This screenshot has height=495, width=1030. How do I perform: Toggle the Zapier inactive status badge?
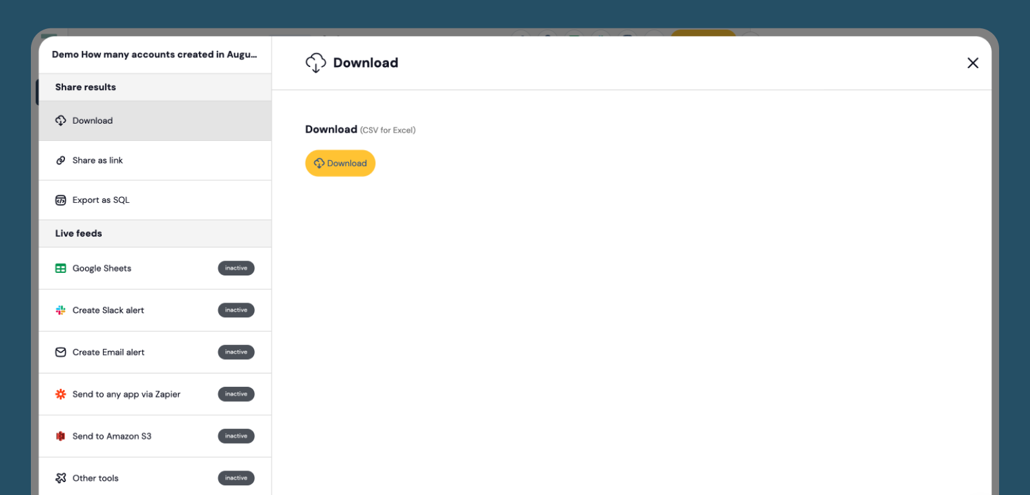click(x=236, y=394)
